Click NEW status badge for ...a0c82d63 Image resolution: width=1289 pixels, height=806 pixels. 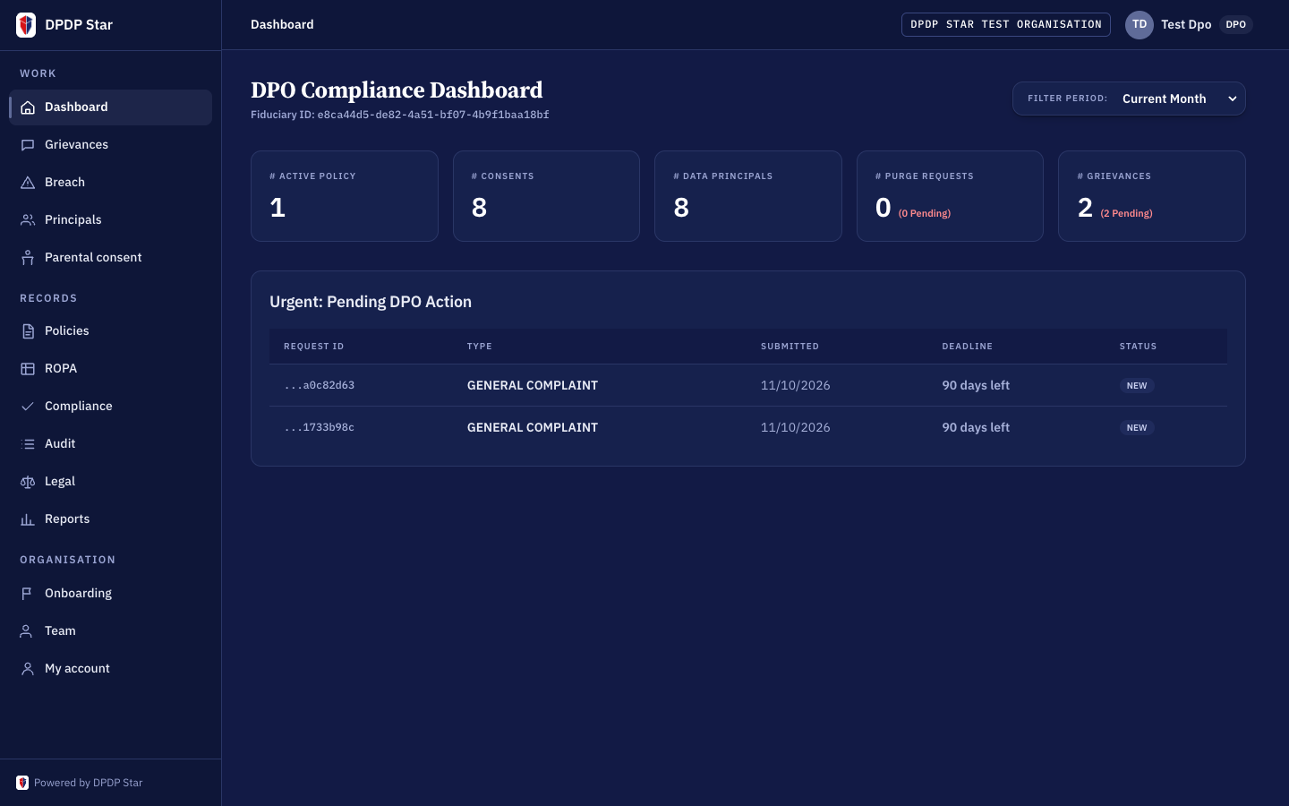tap(1137, 386)
